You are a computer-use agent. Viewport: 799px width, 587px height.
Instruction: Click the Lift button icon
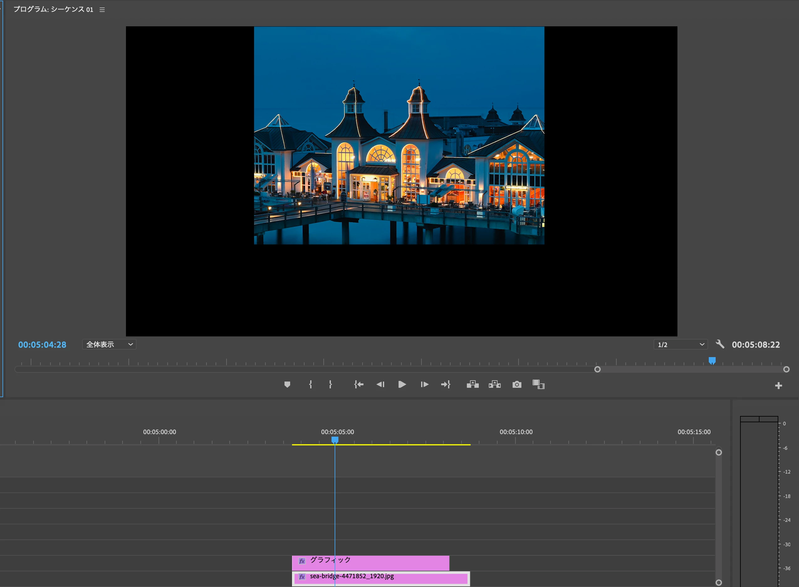tap(473, 384)
